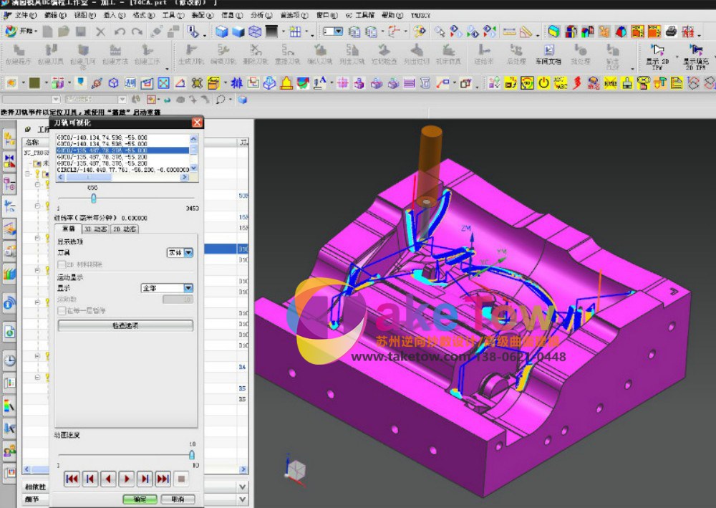This screenshot has width=716, height=508.
Task: Click the CIRCLE line in toolpath list
Action: click(x=122, y=170)
